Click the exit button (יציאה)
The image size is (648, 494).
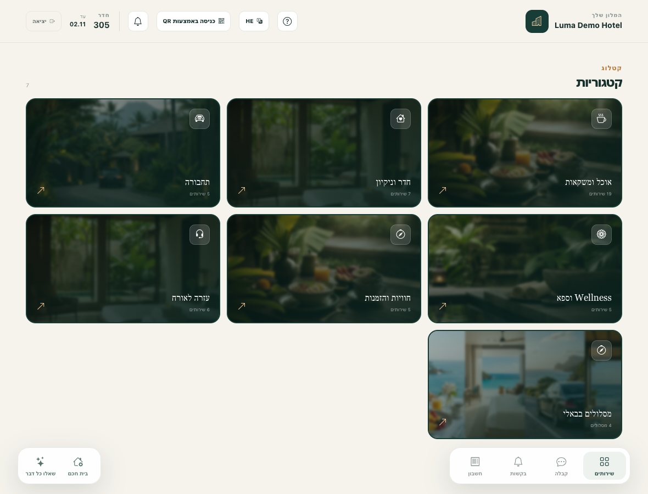[x=43, y=21]
